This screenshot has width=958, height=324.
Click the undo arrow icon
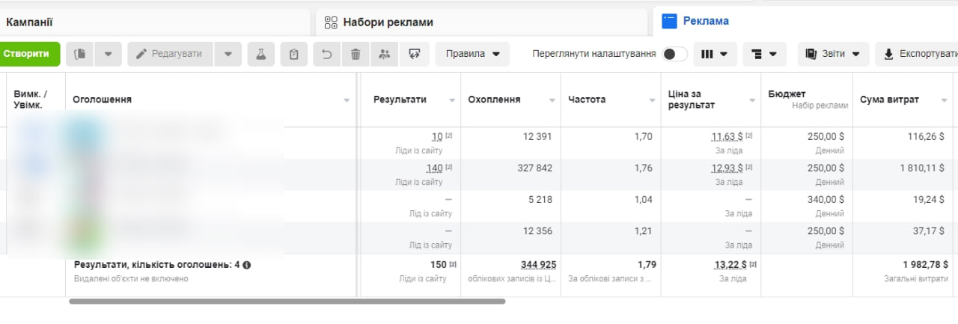[x=326, y=54]
